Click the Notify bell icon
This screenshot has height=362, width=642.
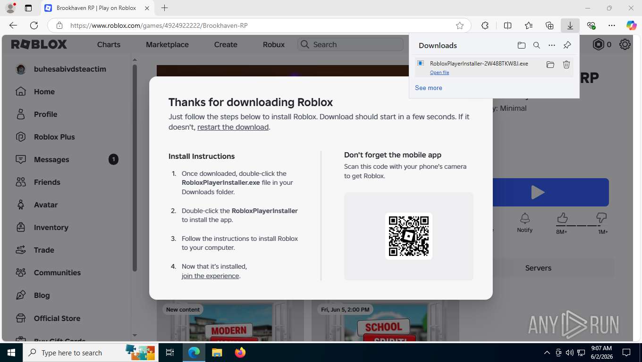(x=524, y=222)
